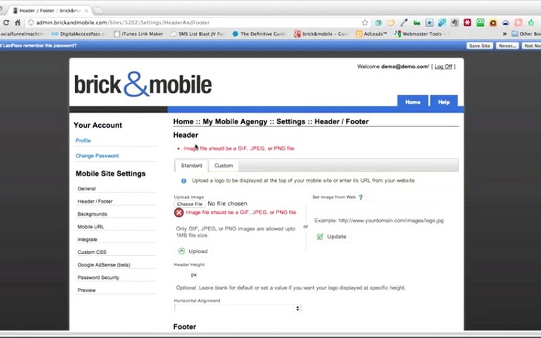Switch to the Custom tab
The image size is (541, 338).
[x=224, y=166]
